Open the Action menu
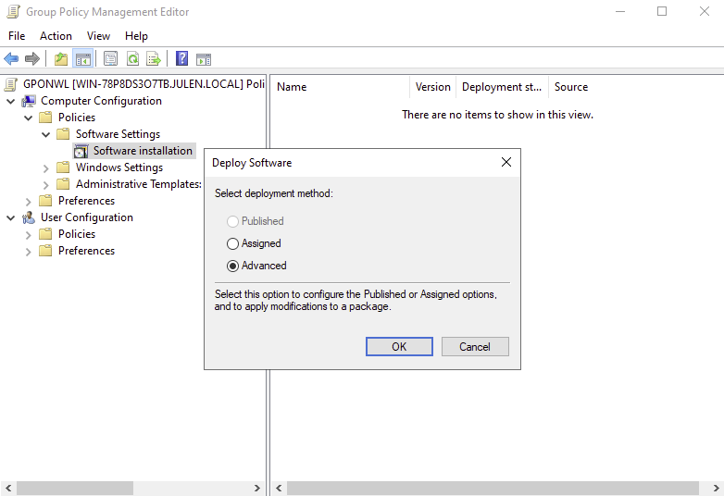724x496 pixels. [56, 36]
